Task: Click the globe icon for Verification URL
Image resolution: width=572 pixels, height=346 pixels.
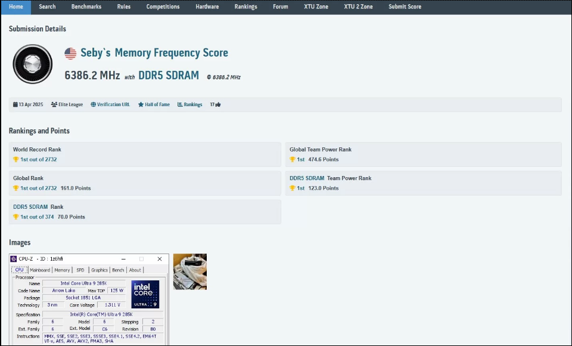Action: [x=93, y=104]
